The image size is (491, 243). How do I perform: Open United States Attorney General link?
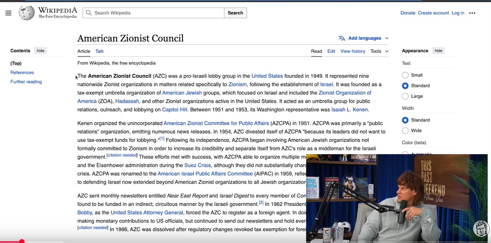click(x=147, y=213)
